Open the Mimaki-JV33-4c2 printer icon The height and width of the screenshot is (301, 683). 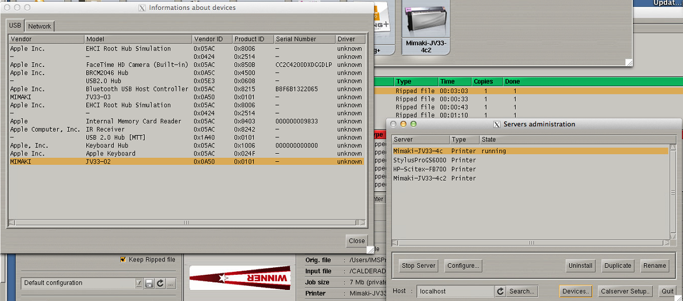pos(426,27)
